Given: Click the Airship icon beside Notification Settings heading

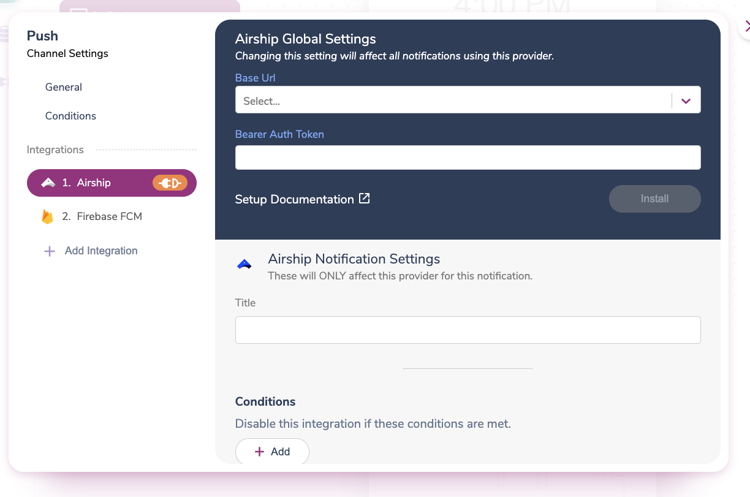Looking at the screenshot, I should click(244, 262).
